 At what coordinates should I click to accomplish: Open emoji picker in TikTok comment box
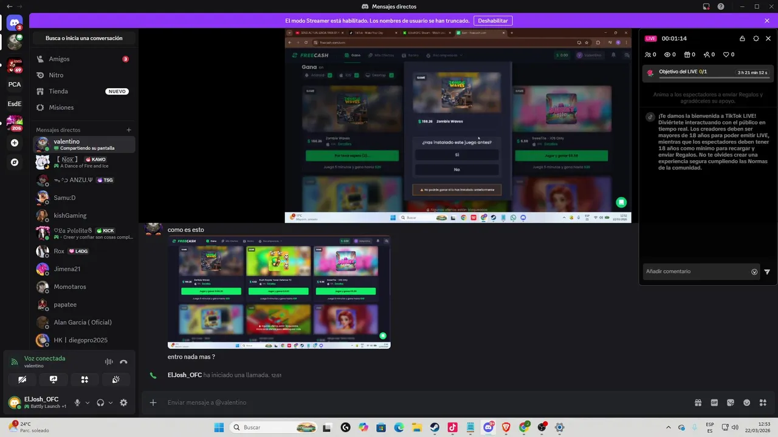(x=754, y=272)
